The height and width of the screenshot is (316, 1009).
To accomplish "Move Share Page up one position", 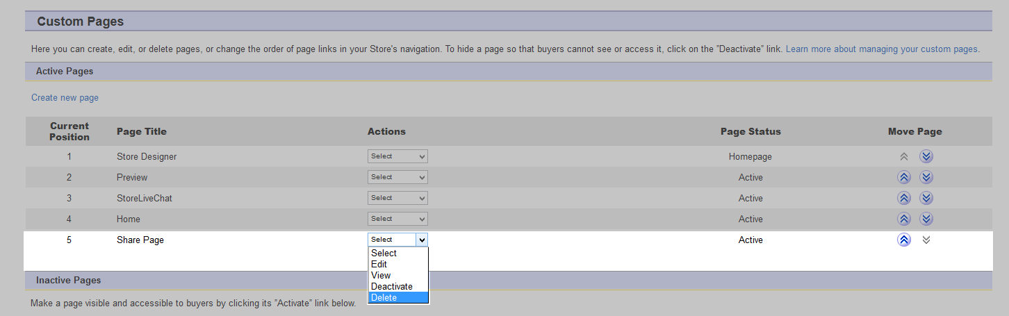I will coord(904,240).
